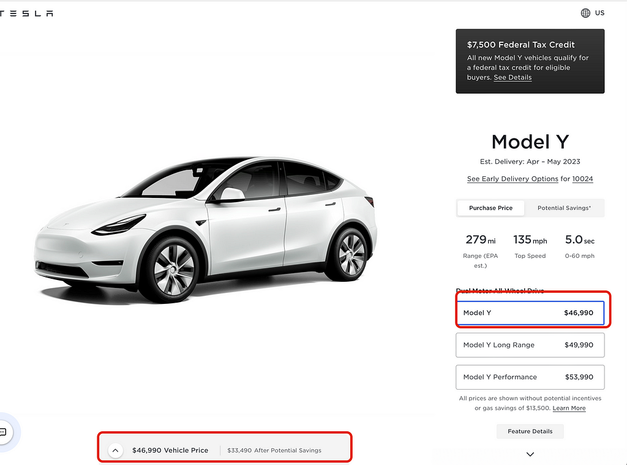Open the See Details tax credit link
The height and width of the screenshot is (465, 627).
[x=512, y=78]
